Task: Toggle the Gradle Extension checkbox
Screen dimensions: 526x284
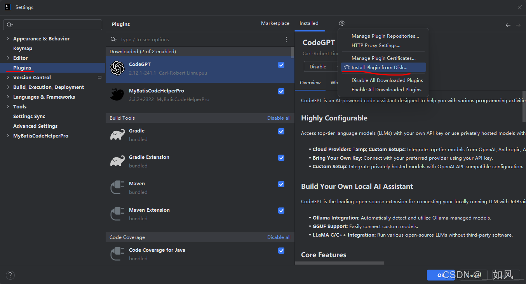Action: tap(281, 158)
